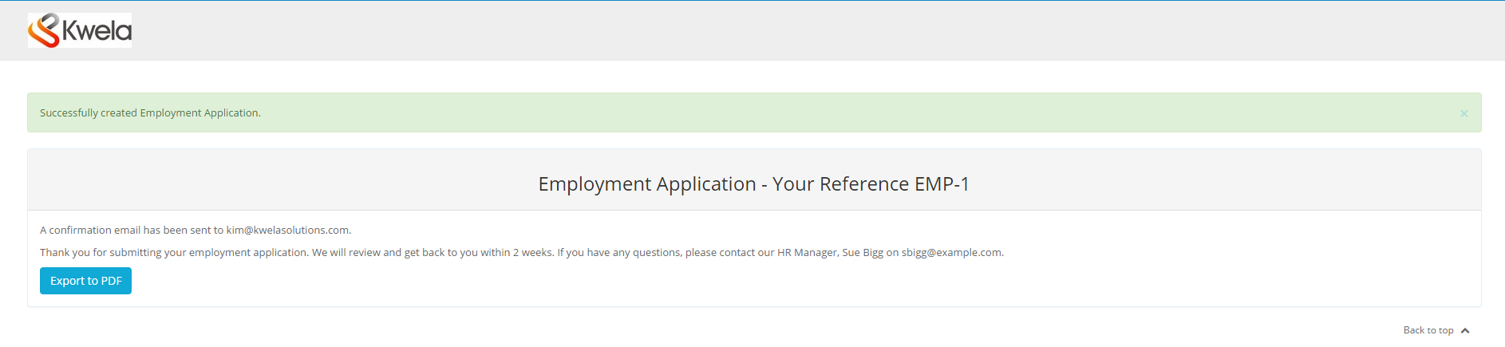
Task: Click the Kwela logo image
Action: (80, 30)
